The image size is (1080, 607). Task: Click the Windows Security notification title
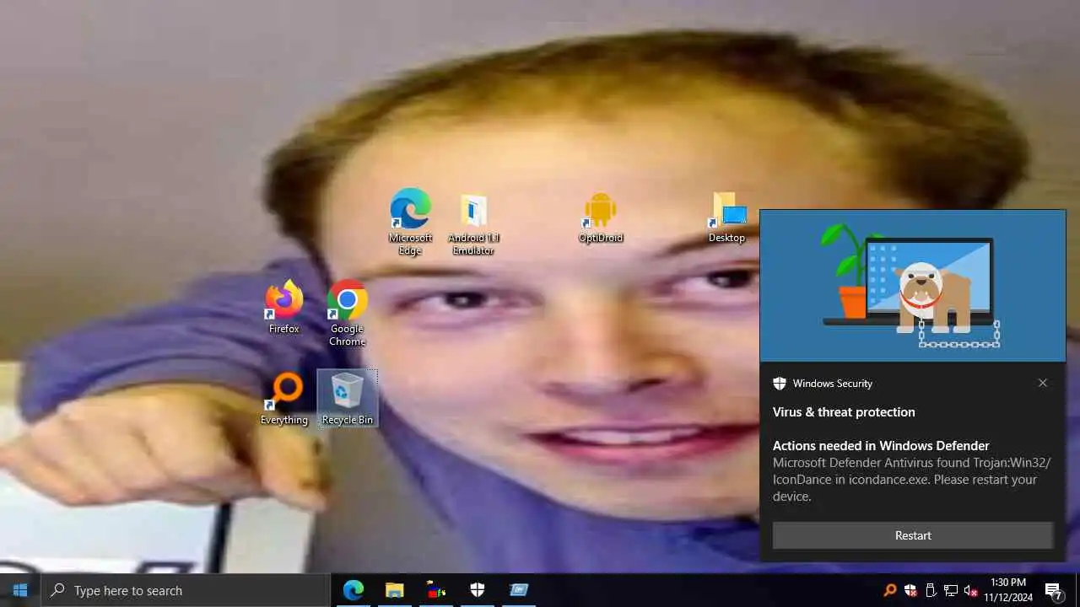point(832,384)
